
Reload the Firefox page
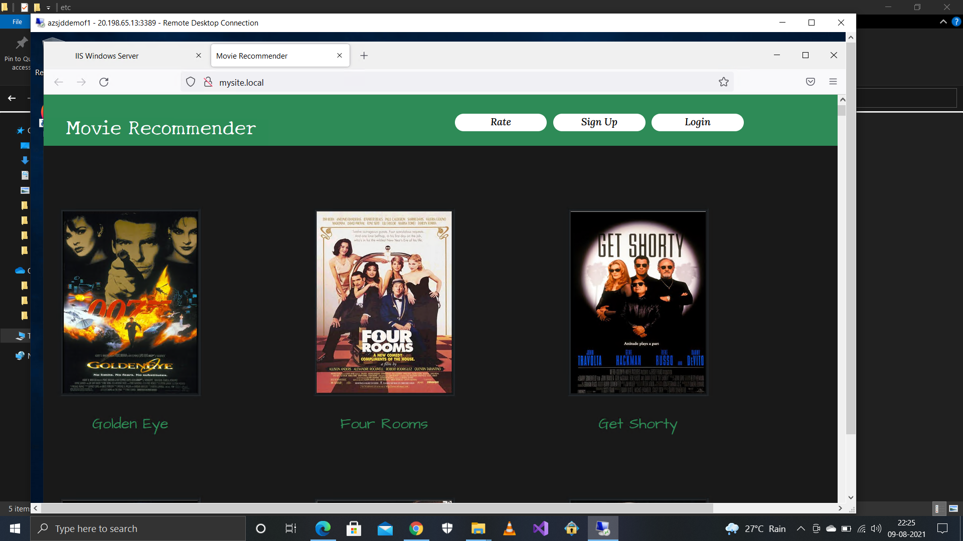tap(104, 82)
